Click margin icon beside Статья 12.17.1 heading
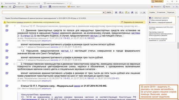Image resolution: width=179 pixels, height=100 pixels. pos(7,86)
